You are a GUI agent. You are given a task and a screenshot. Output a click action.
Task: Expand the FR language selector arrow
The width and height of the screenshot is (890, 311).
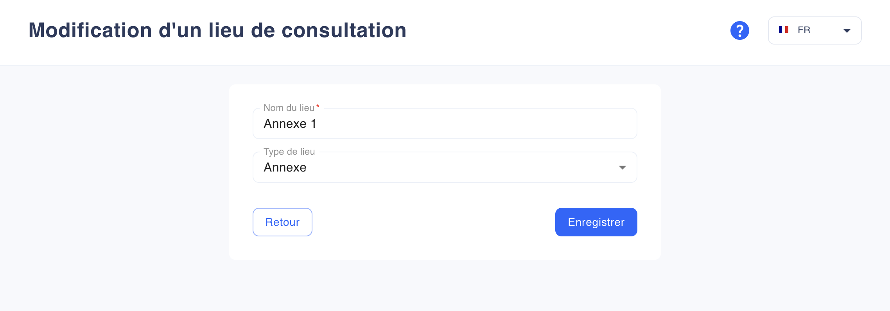tap(847, 30)
